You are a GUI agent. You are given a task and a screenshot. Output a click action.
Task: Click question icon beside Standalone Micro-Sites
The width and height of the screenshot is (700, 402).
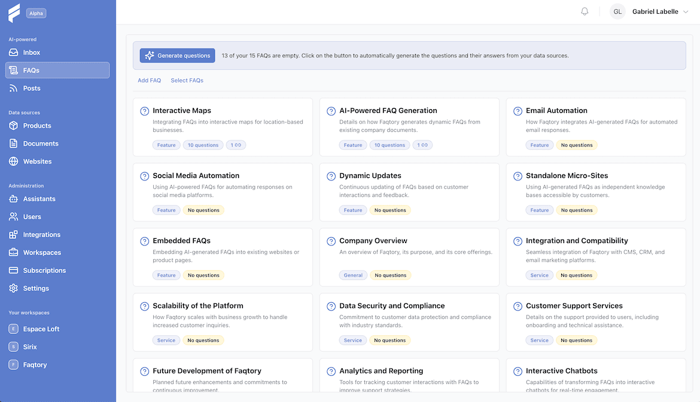point(518,176)
